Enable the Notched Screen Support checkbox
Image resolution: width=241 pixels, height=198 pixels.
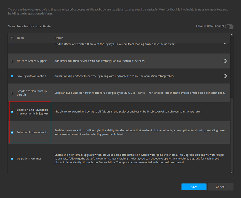click(x=12, y=61)
